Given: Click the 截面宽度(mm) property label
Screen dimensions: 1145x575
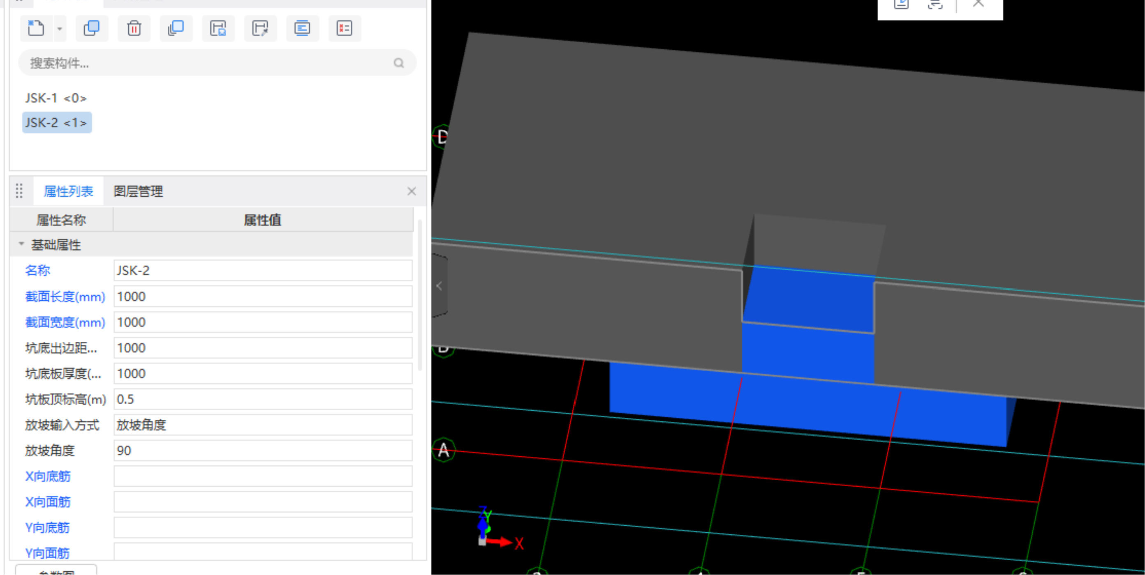Looking at the screenshot, I should pos(65,322).
